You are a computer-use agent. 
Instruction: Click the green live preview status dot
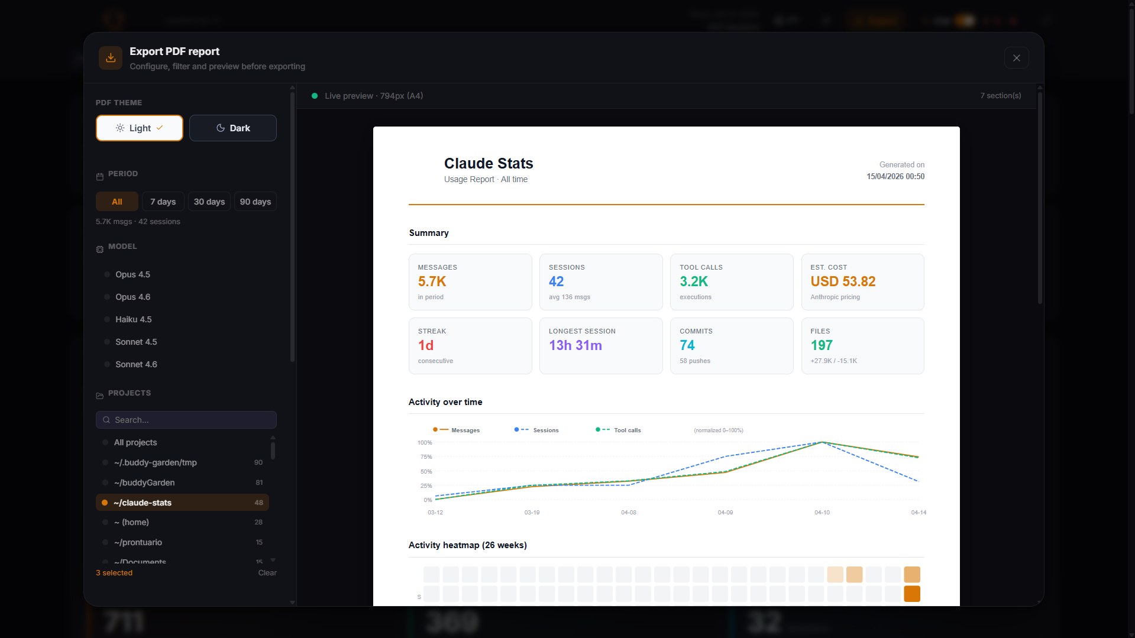[x=314, y=95]
